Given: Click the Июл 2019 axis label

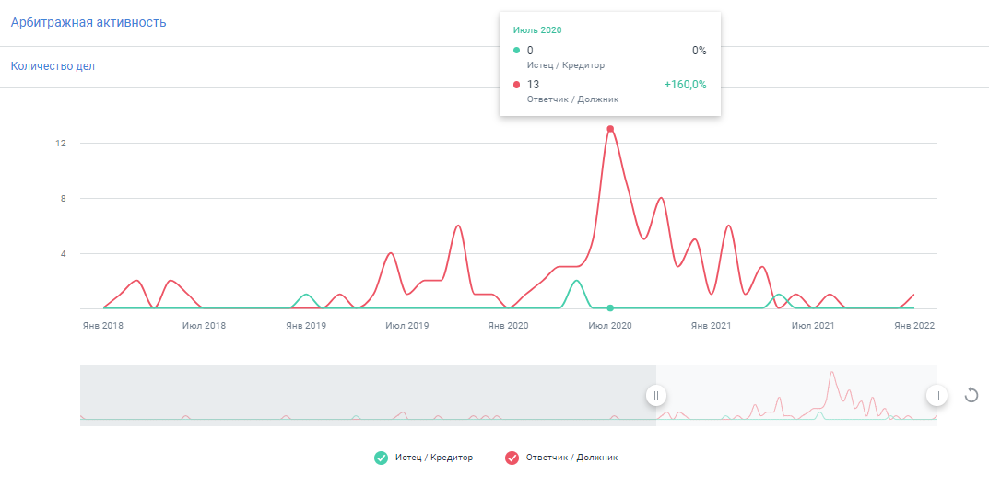Looking at the screenshot, I should pos(407,326).
